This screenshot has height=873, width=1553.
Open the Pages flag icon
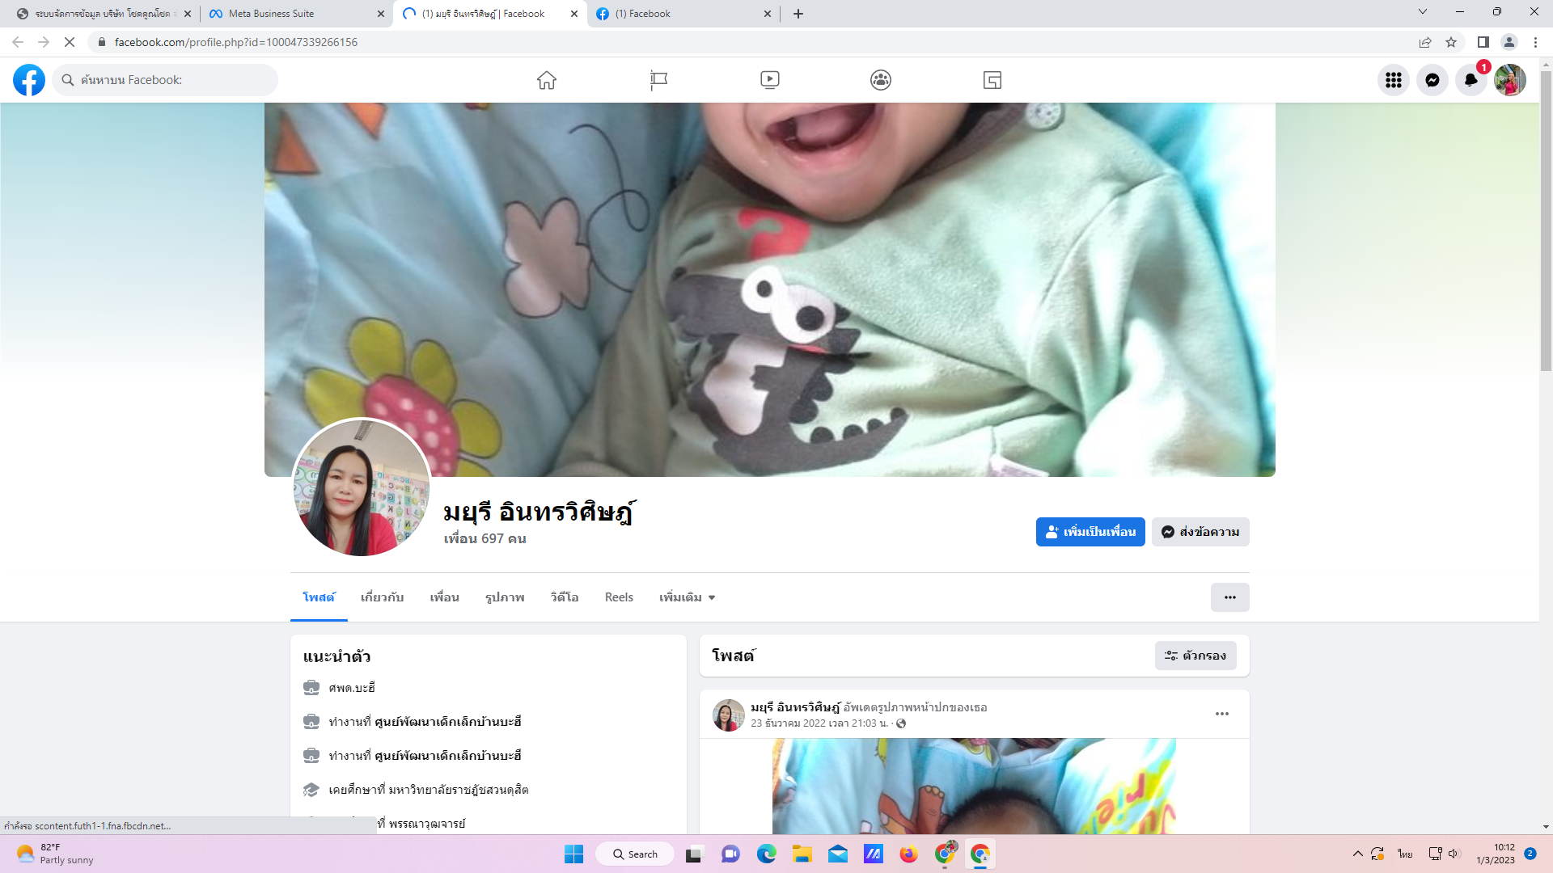[658, 80]
